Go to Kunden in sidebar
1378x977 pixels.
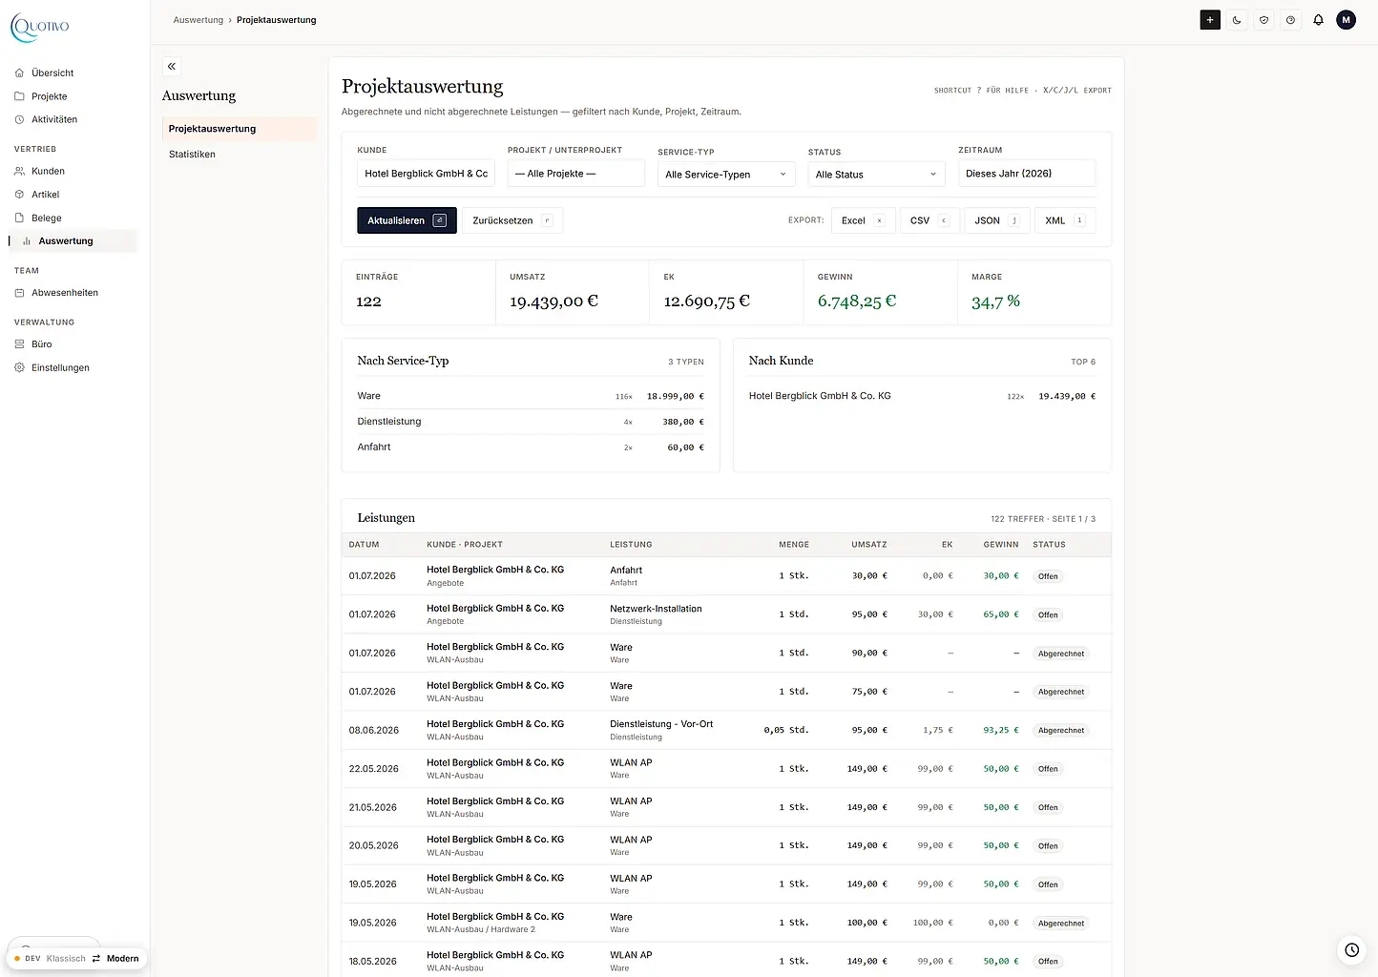(48, 172)
